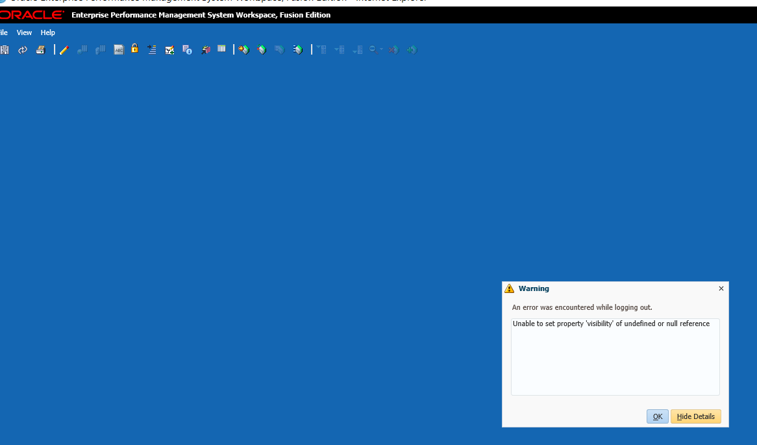The height and width of the screenshot is (445, 757).
Task: Click the first greyed grid icon after pencil
Action: 82,50
